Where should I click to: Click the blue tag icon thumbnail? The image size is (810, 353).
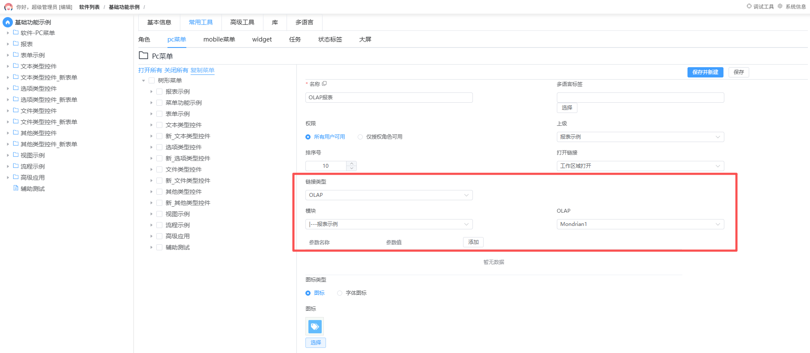(x=315, y=327)
